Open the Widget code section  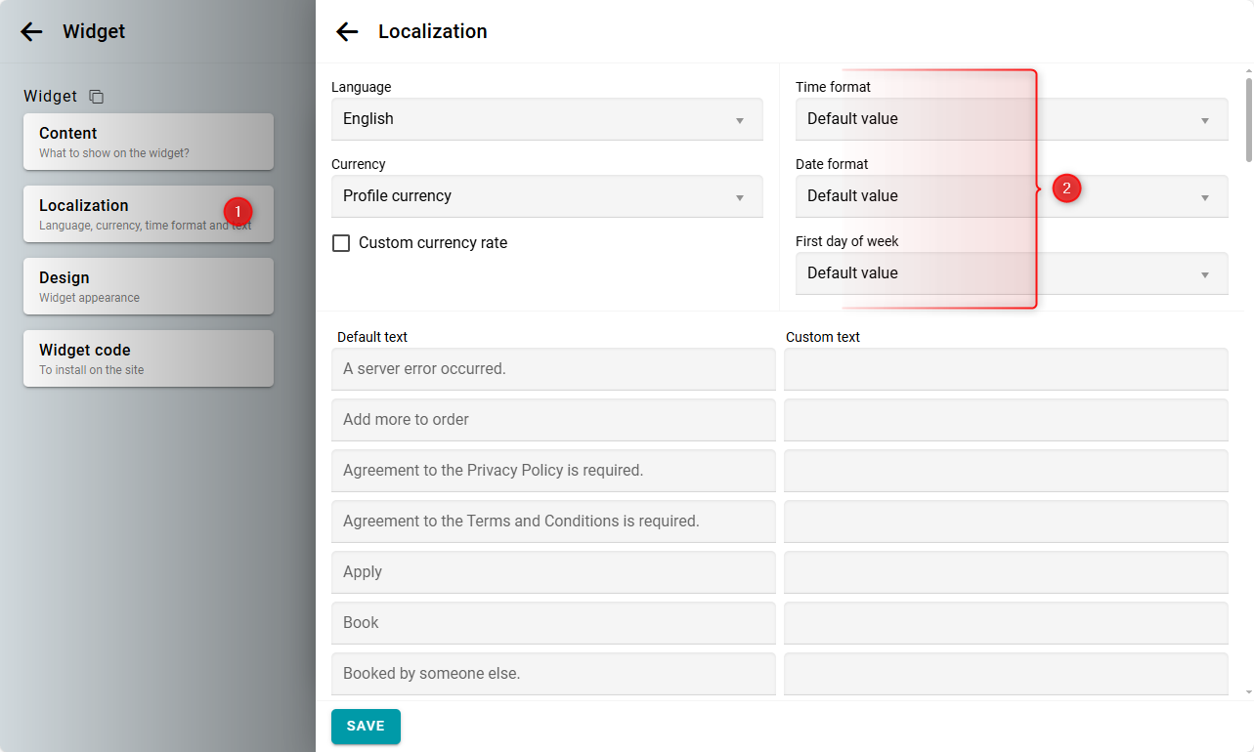[x=148, y=358]
